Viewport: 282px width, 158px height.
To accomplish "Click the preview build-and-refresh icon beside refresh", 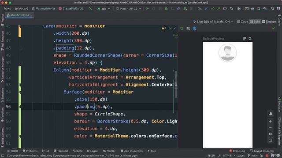I will pos(188,29).
